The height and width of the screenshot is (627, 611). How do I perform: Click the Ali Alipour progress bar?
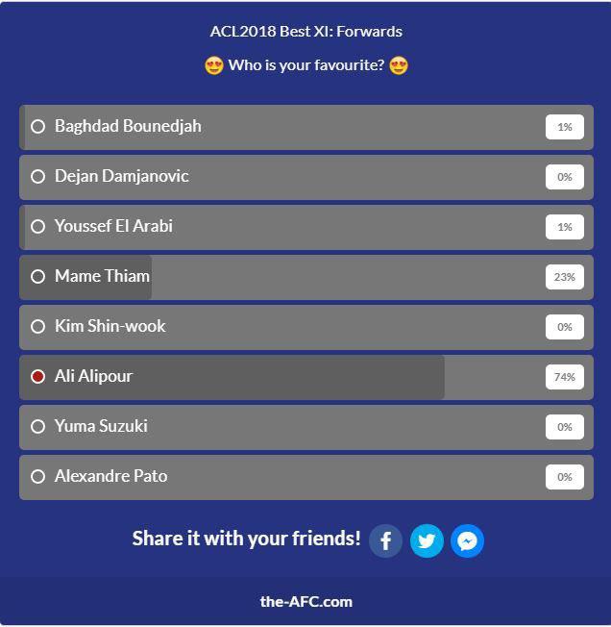tap(288, 376)
